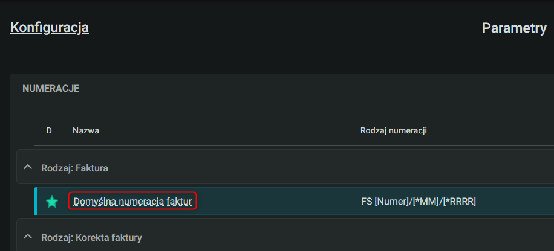Select the Rodzaj: Korekta faktury group label
Screen dimensions: 554x251
[x=91, y=238]
